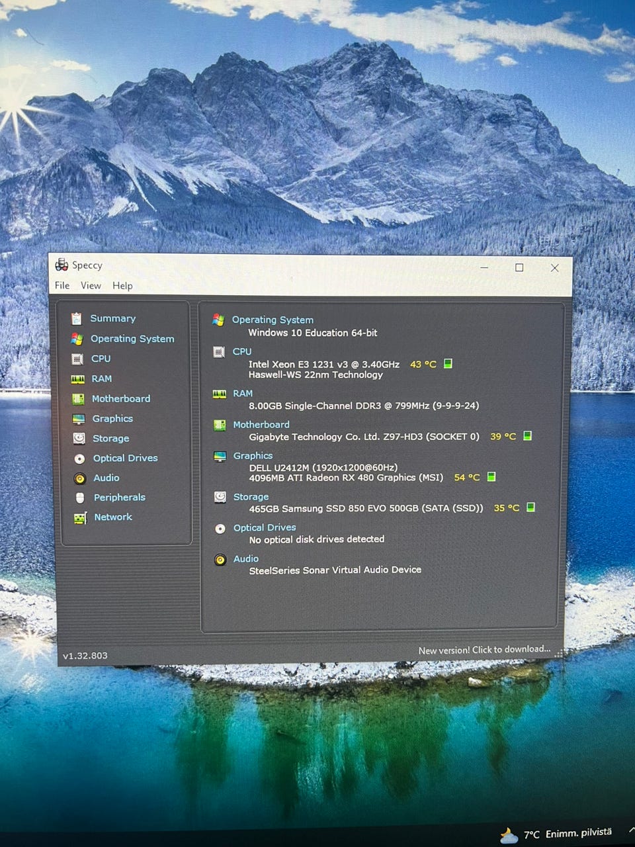Click the Speccy title bar app icon
635x847 pixels.
62,265
